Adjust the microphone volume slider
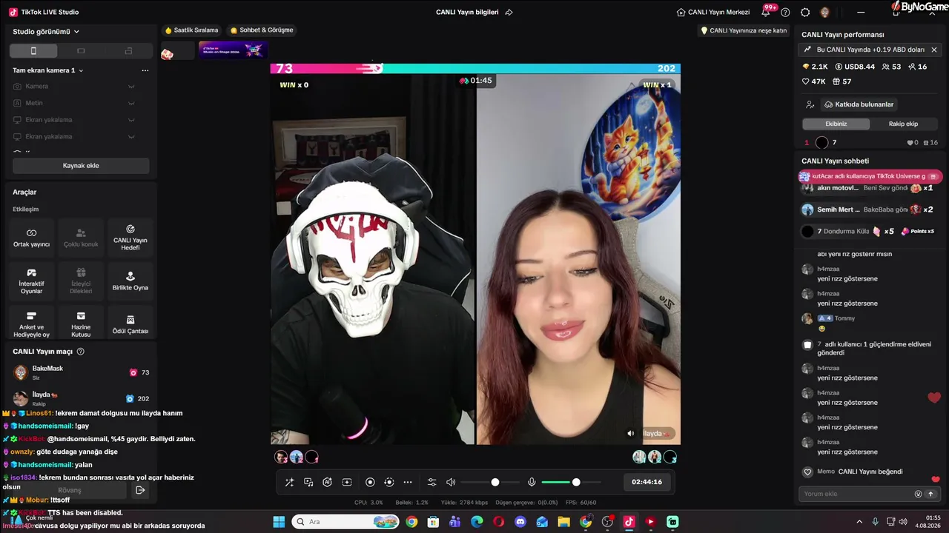Image resolution: width=949 pixels, height=533 pixels. pyautogui.click(x=570, y=482)
